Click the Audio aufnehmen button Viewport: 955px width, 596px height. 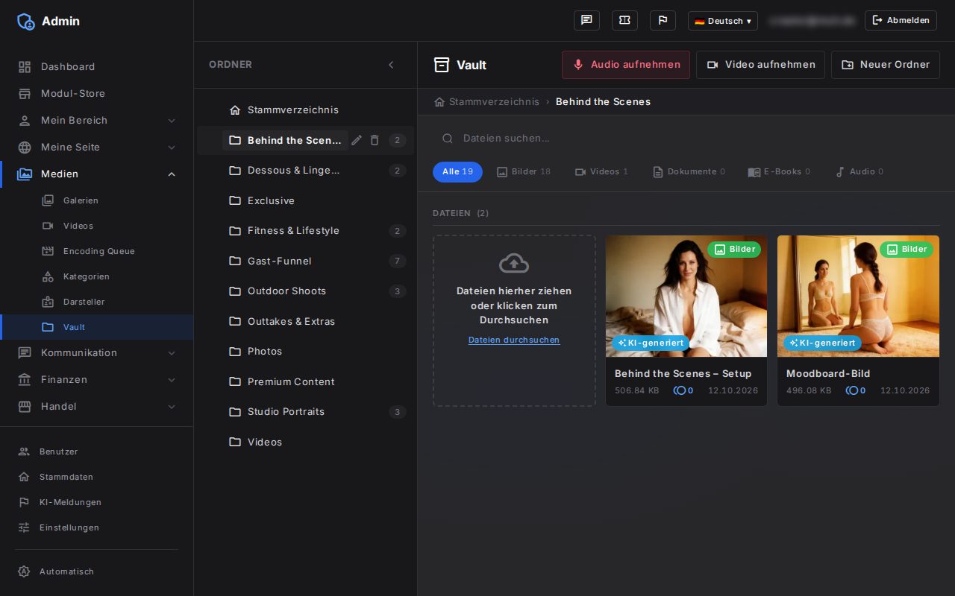click(626, 65)
